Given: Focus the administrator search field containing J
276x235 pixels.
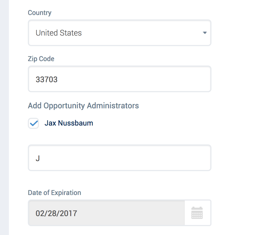Looking at the screenshot, I should click(x=120, y=158).
